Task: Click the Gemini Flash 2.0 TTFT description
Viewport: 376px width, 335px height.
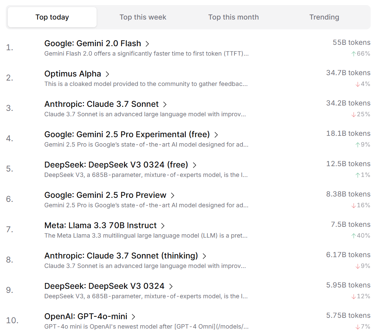Action: pyautogui.click(x=146, y=54)
